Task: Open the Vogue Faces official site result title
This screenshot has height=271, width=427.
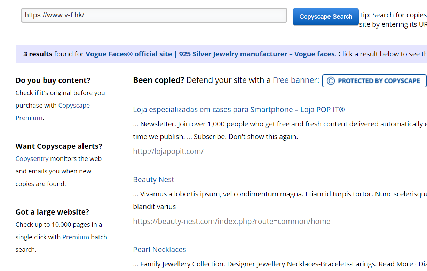Action: pos(210,54)
